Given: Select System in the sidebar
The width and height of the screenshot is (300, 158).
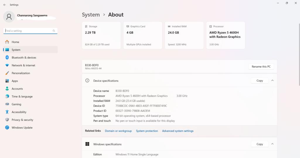Looking at the screenshot, I should (x=30, y=50).
